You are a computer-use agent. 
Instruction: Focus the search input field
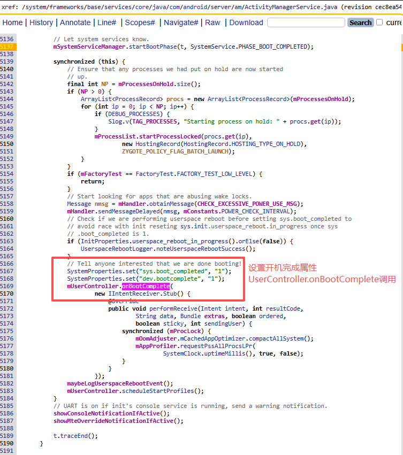(x=306, y=22)
